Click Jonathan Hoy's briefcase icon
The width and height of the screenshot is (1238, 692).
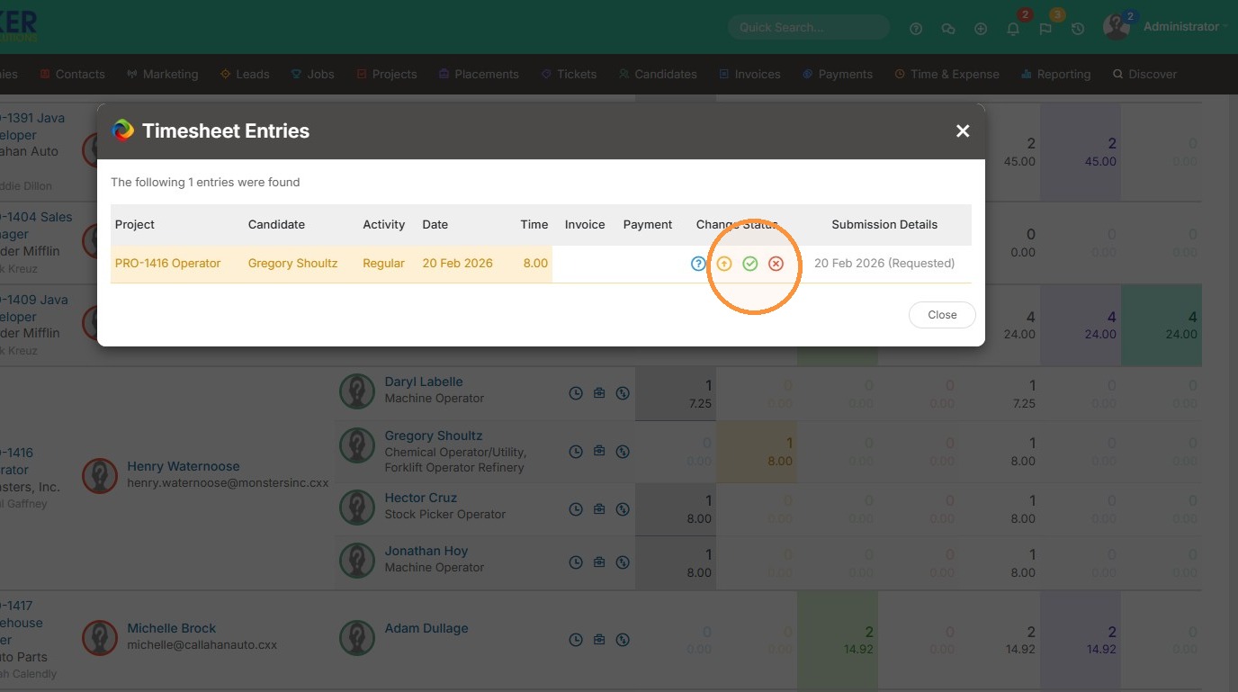[x=599, y=562]
